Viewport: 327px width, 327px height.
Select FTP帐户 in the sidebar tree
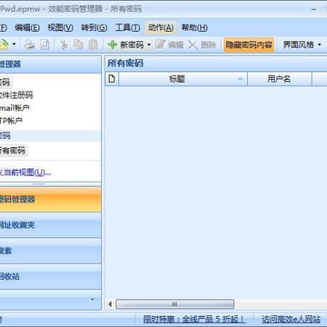(11, 121)
